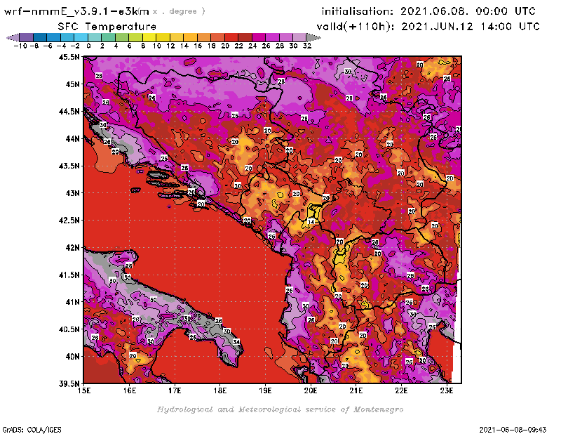The height and width of the screenshot is (434, 561).
Task: Click the '23E' longitude label
Action: tap(446, 390)
